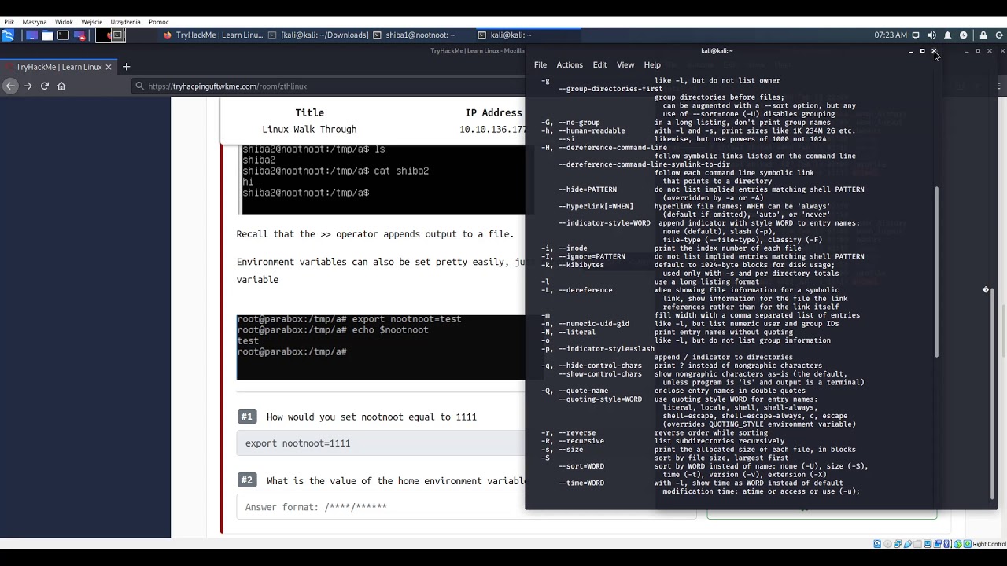Screen dimensions: 1007x566
Task: Click VirtualBox shared folders status icon
Action: (x=917, y=544)
